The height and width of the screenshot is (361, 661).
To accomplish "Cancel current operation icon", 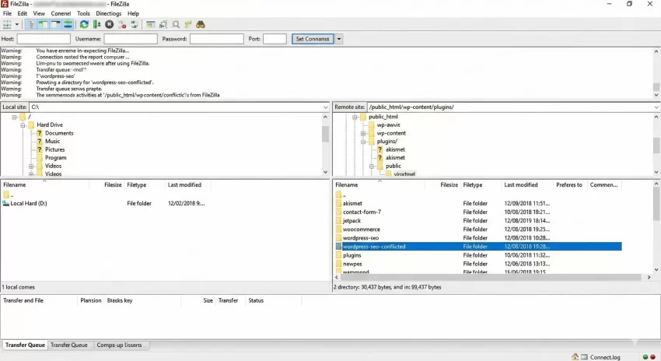I will click(109, 24).
